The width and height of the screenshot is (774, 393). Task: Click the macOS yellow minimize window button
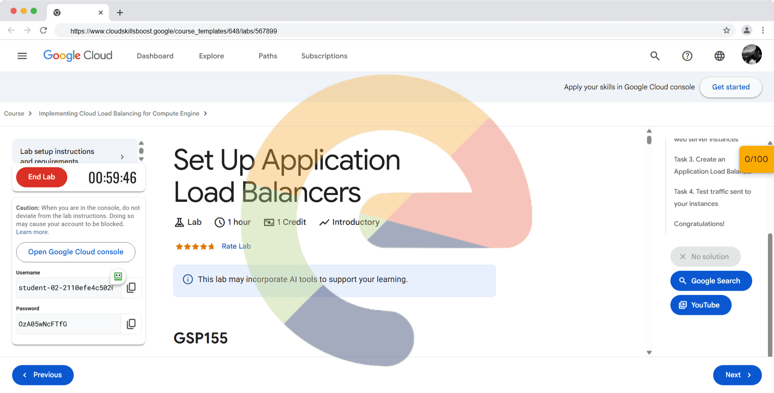[24, 11]
